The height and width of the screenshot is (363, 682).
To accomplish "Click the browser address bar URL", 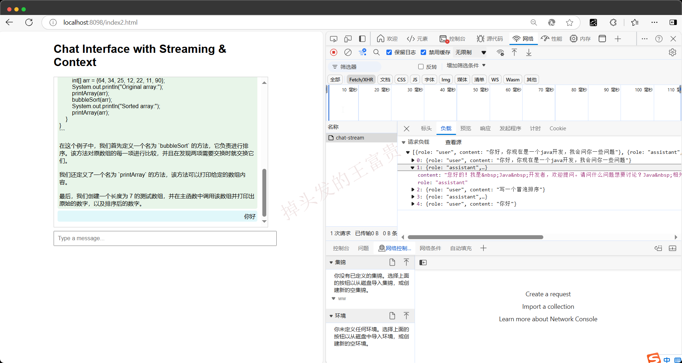I will click(x=100, y=22).
